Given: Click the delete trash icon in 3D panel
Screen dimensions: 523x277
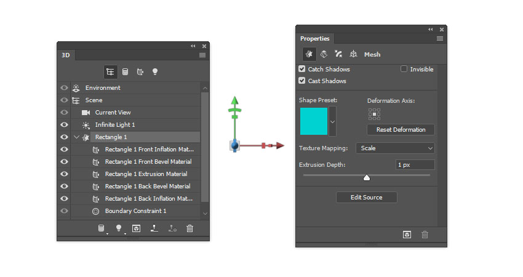Looking at the screenshot, I should click(x=190, y=228).
